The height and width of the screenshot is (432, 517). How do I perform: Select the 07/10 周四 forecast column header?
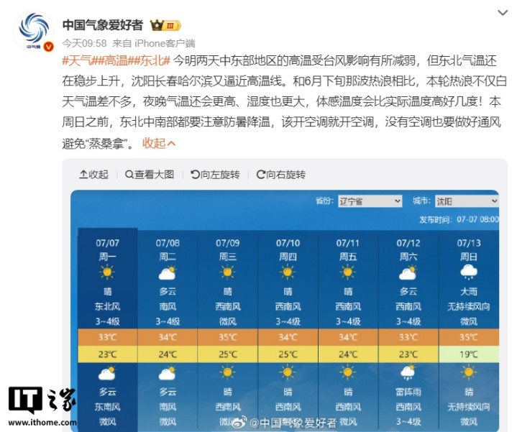pos(288,249)
